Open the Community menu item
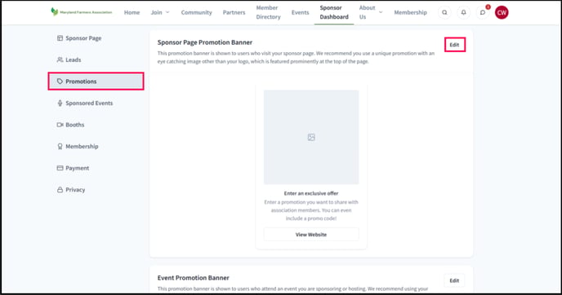 (196, 12)
